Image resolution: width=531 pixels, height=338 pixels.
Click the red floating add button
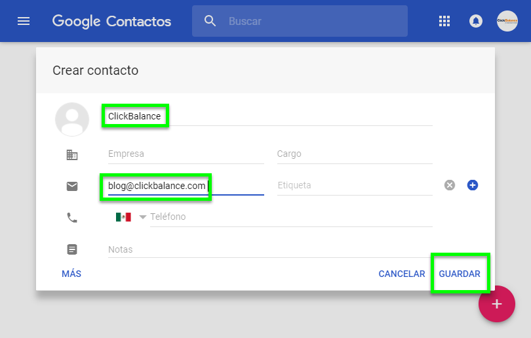[497, 304]
